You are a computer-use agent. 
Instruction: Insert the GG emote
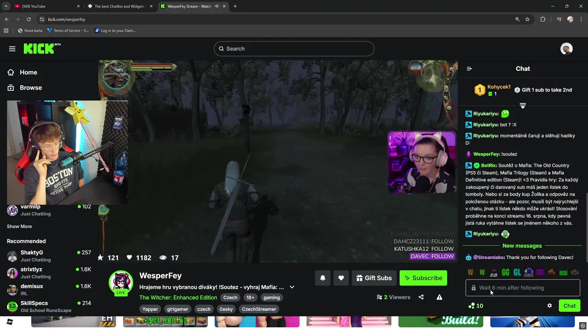tap(505, 272)
